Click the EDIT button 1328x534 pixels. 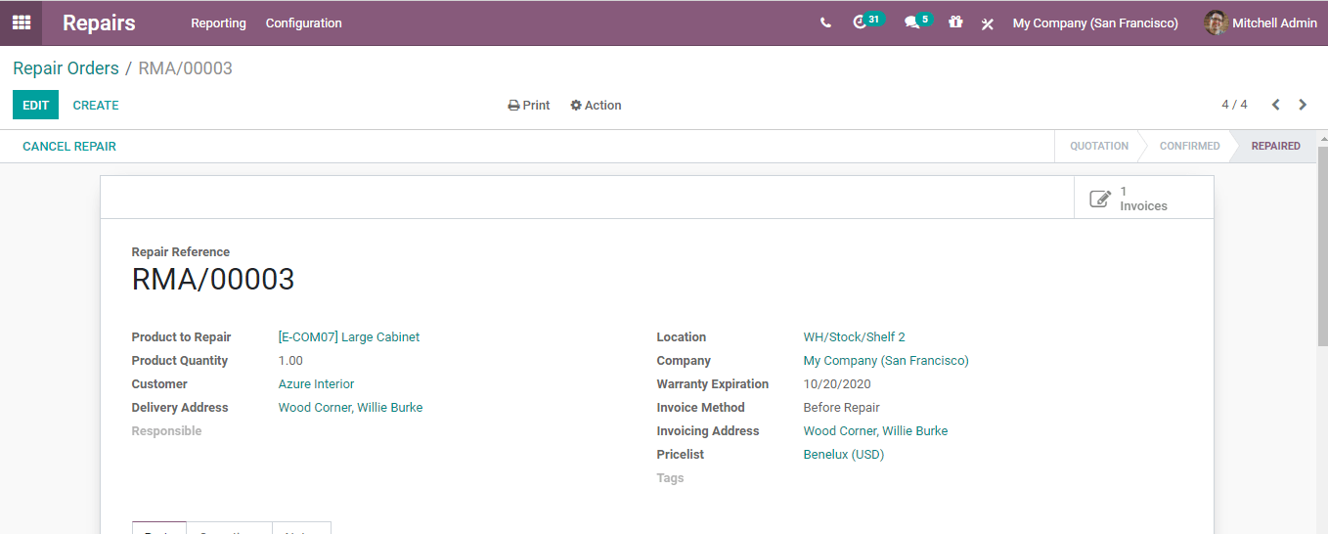[x=35, y=105]
